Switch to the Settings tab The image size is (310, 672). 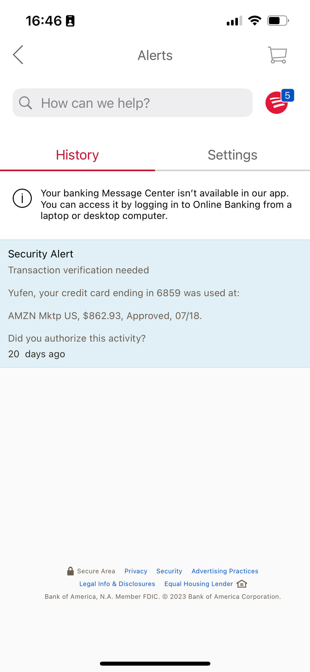point(232,155)
